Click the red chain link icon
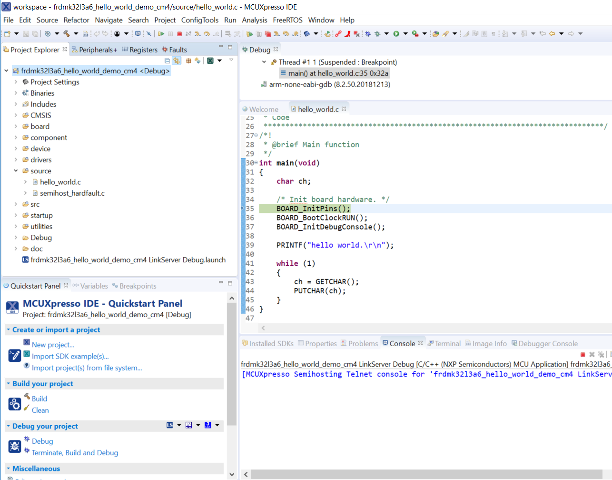This screenshot has width=612, height=480. [x=338, y=34]
